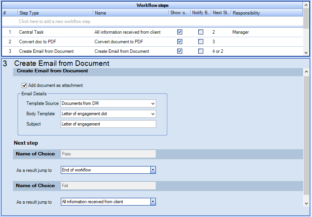
Task: Click name cell of workflow step 3
Action: click(122, 51)
